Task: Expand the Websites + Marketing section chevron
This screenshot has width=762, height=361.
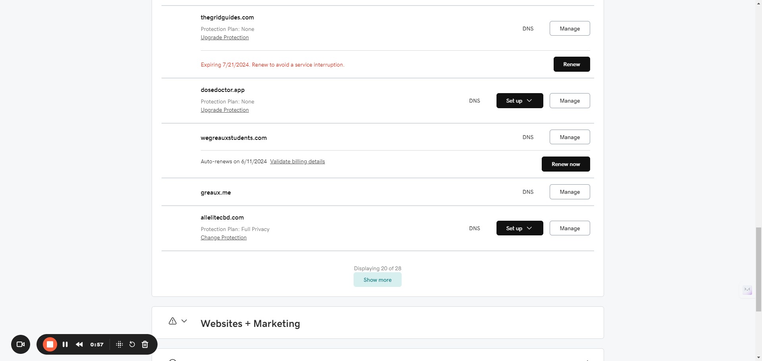Action: click(x=184, y=321)
